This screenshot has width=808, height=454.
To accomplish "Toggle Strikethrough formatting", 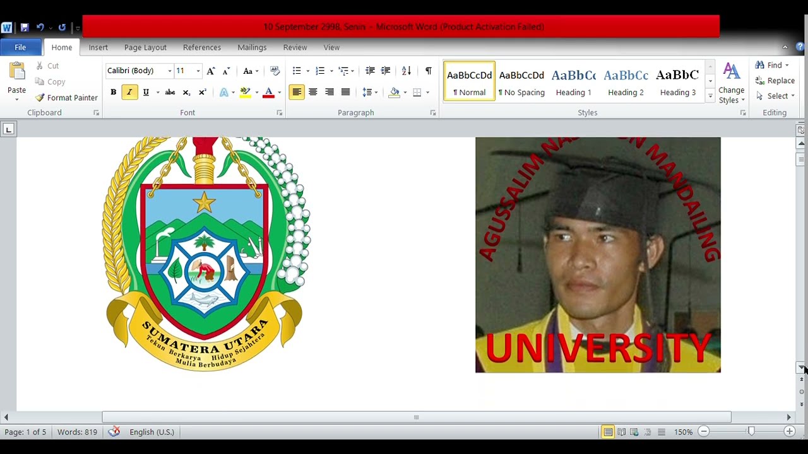I will (170, 92).
